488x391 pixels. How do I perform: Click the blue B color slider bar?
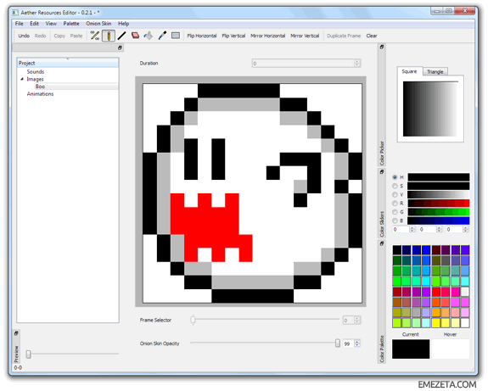point(439,221)
